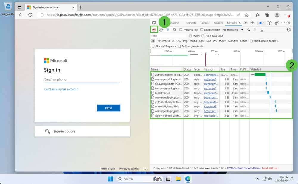Click the browser address bar URL
Viewport: 298px width, 184px height.
(x=140, y=15)
